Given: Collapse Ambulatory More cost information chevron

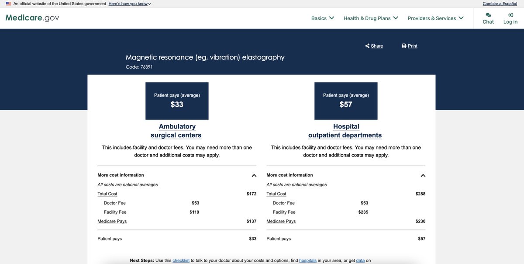Looking at the screenshot, I should click(254, 175).
